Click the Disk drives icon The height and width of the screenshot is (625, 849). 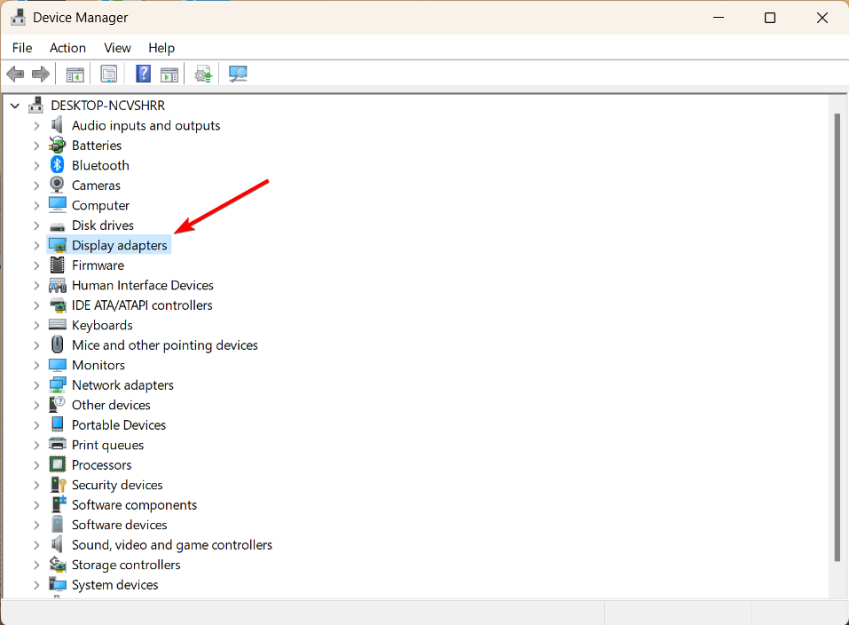click(57, 226)
